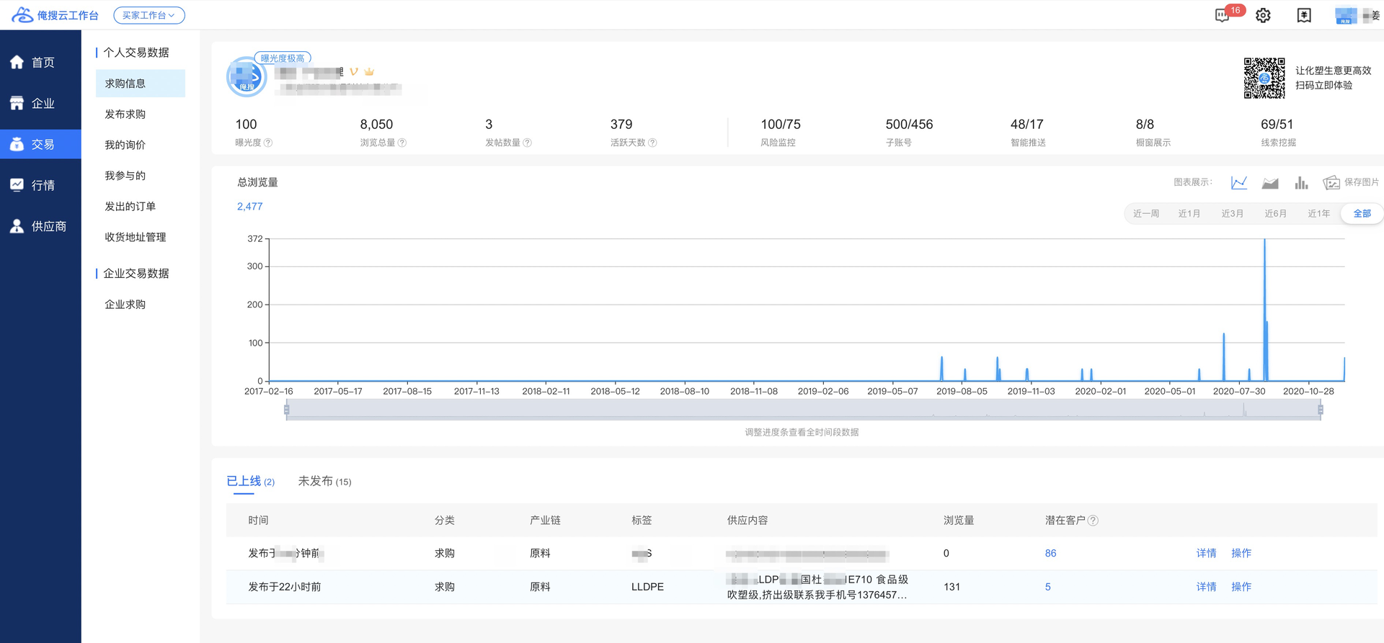Save chart image with 保存图片
This screenshot has width=1384, height=643.
pyautogui.click(x=1351, y=183)
